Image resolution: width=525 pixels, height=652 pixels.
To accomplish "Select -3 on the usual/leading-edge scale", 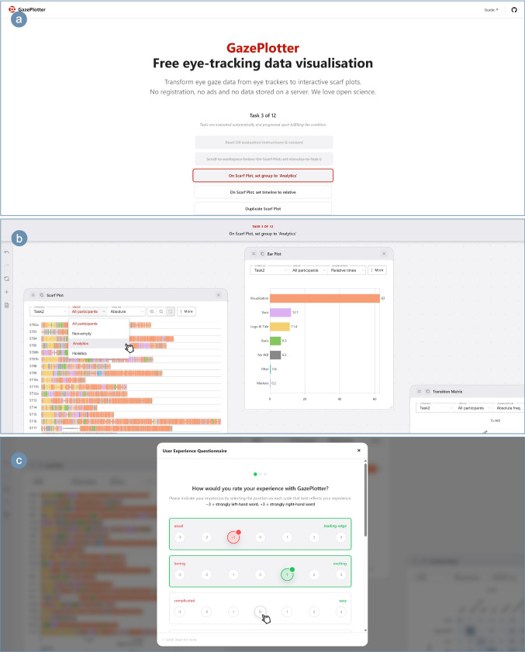I will tap(179, 537).
